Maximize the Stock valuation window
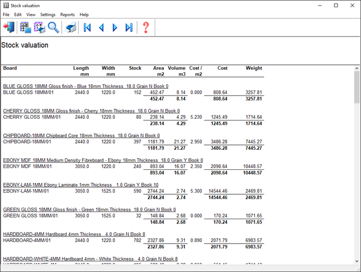Screen dimensions: 361x272 tap(335, 5)
